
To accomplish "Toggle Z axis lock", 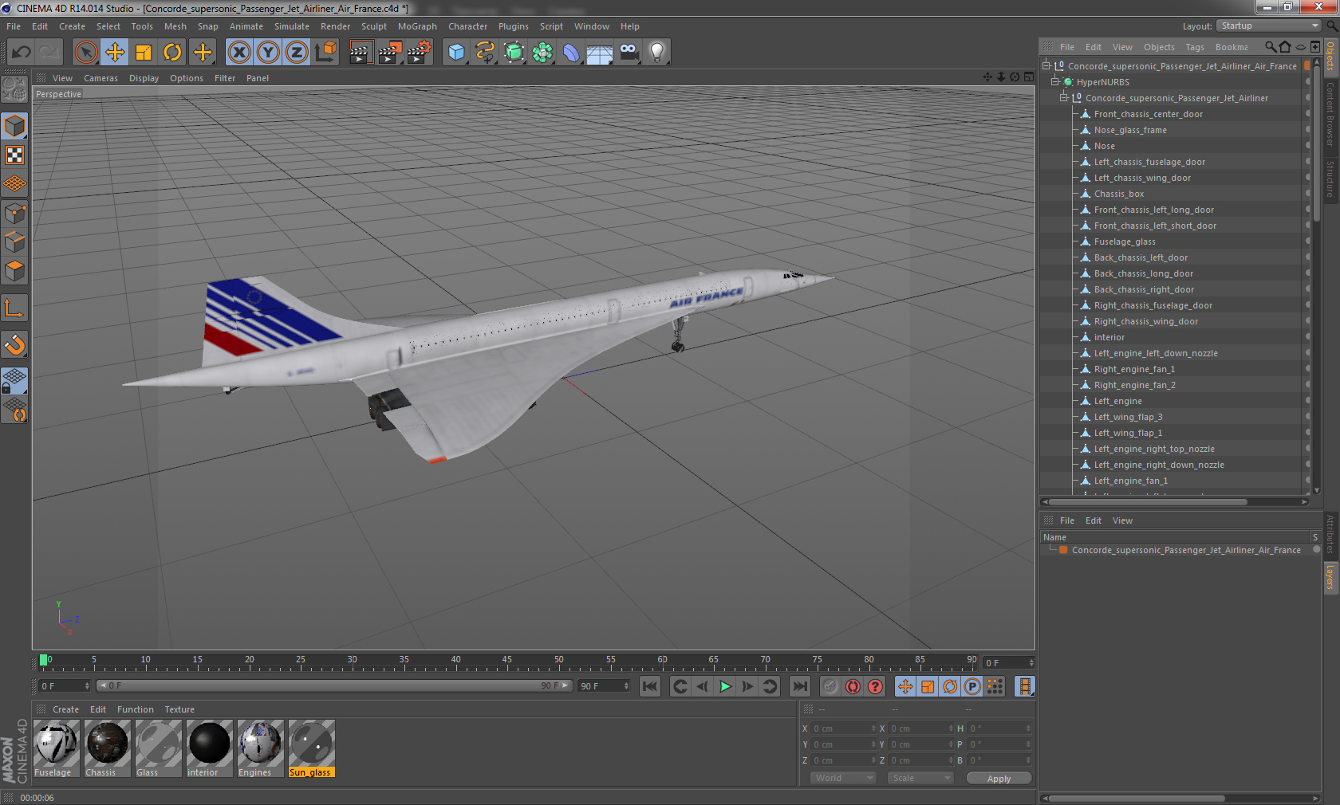I will (x=297, y=53).
